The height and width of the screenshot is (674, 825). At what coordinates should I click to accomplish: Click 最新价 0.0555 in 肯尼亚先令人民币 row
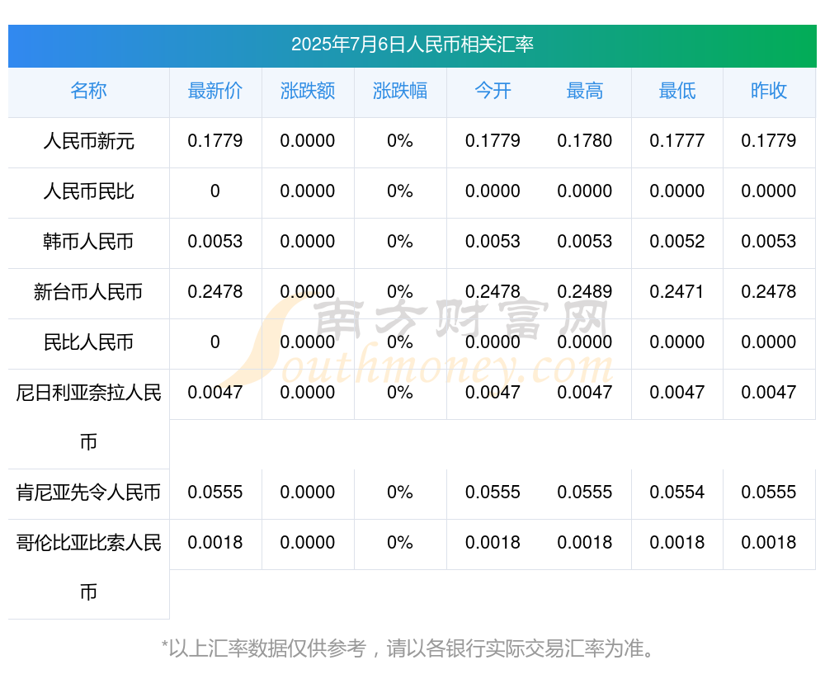pyautogui.click(x=215, y=493)
